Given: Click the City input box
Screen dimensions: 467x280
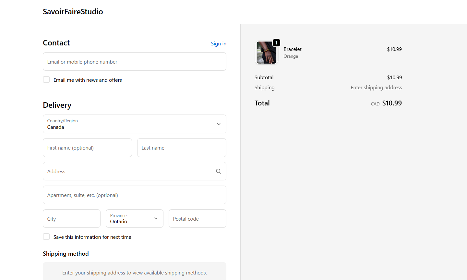Looking at the screenshot, I should click(x=72, y=219).
